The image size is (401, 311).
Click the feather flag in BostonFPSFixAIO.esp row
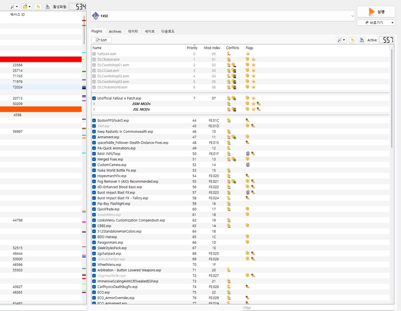248,120
